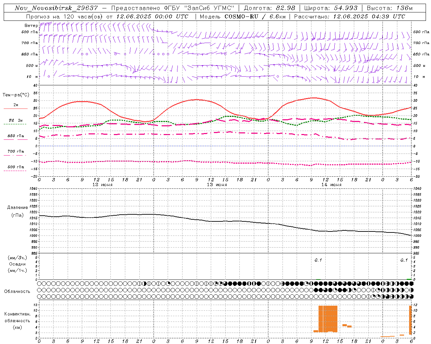Click the Ветер panel label

(31, 26)
